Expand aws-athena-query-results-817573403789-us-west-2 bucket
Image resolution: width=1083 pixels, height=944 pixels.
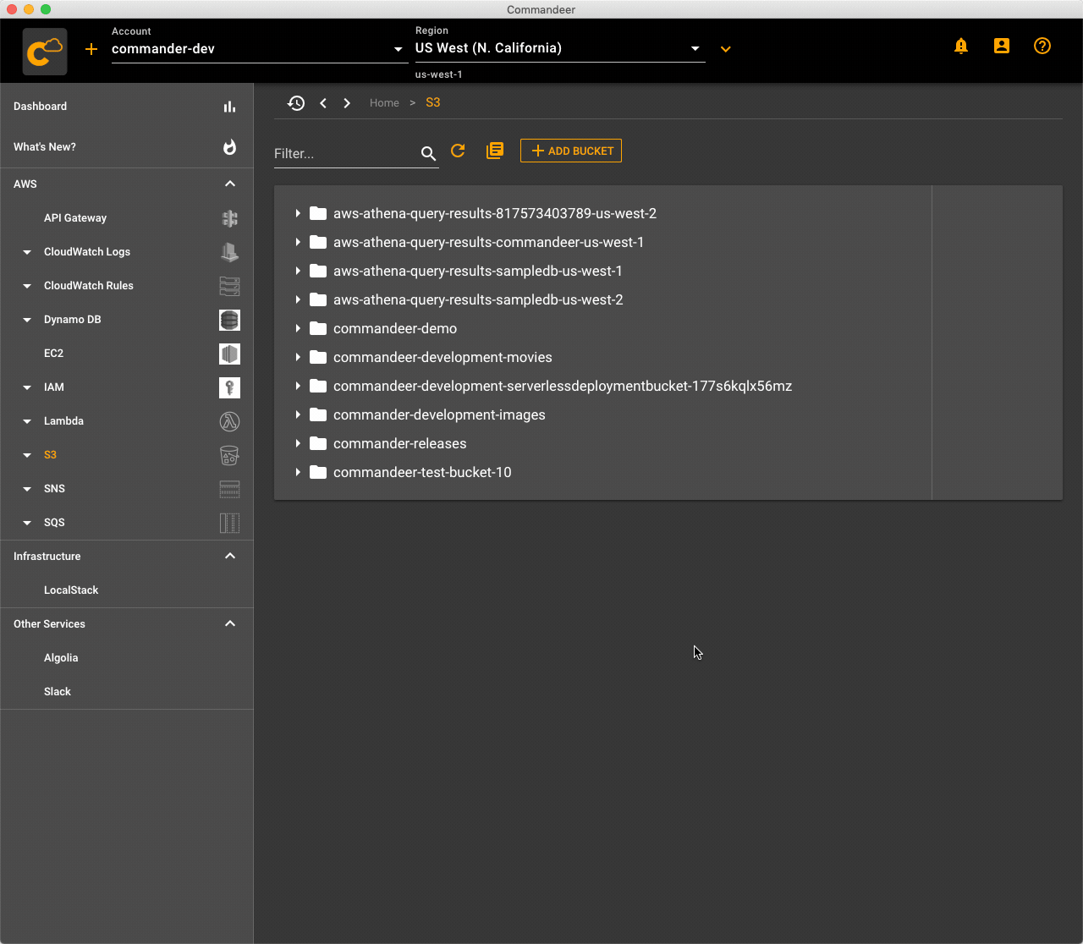(x=298, y=213)
